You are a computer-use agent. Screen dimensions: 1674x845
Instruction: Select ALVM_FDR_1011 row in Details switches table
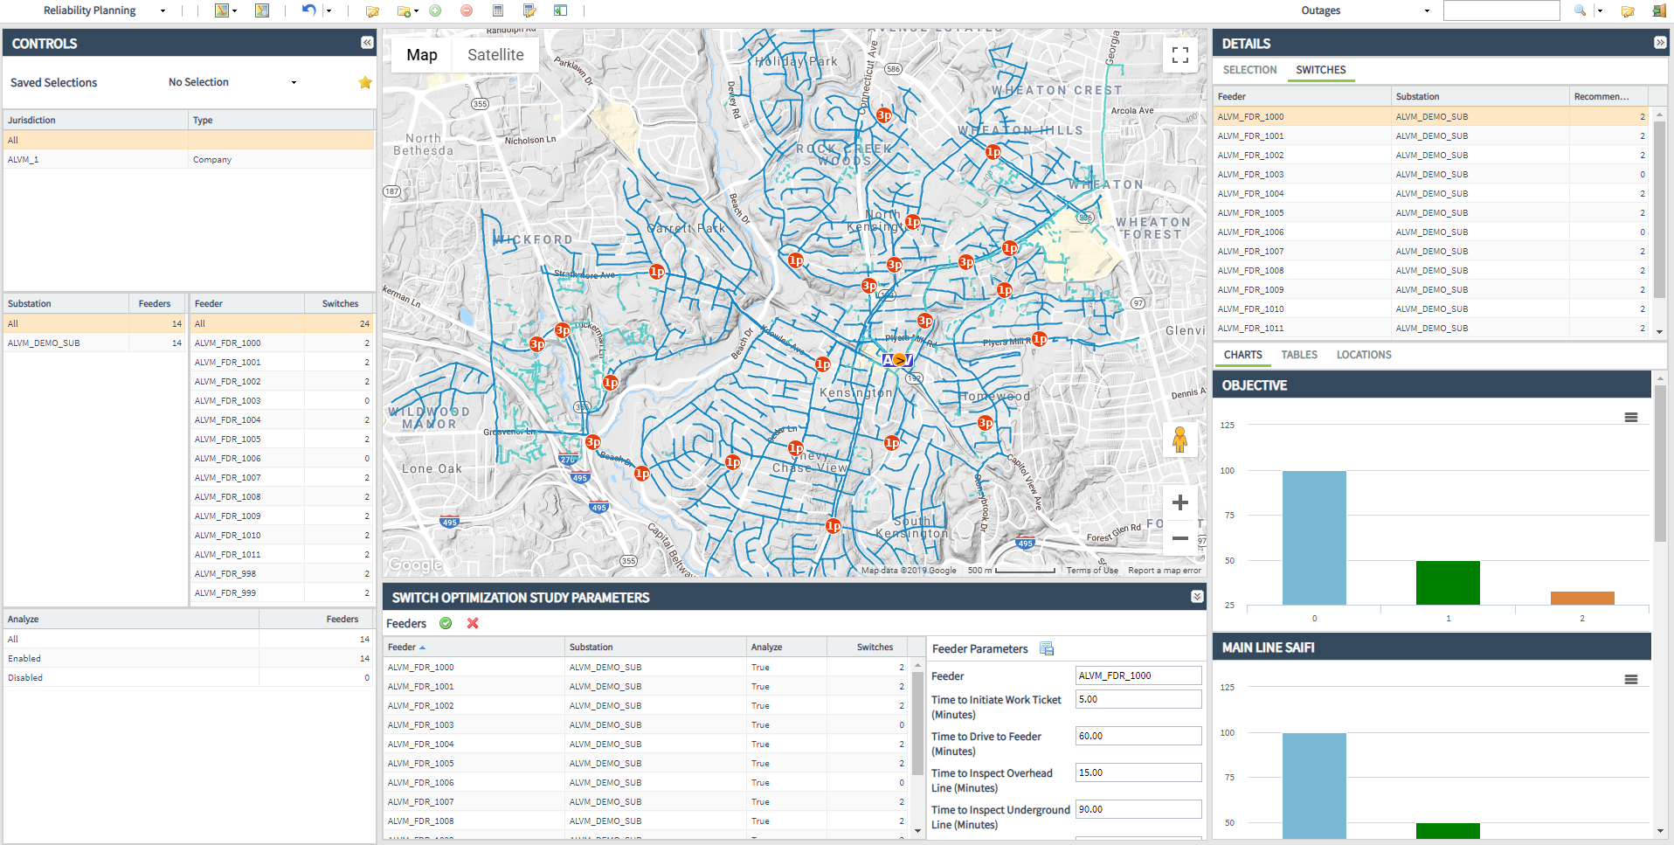pyautogui.click(x=1431, y=328)
